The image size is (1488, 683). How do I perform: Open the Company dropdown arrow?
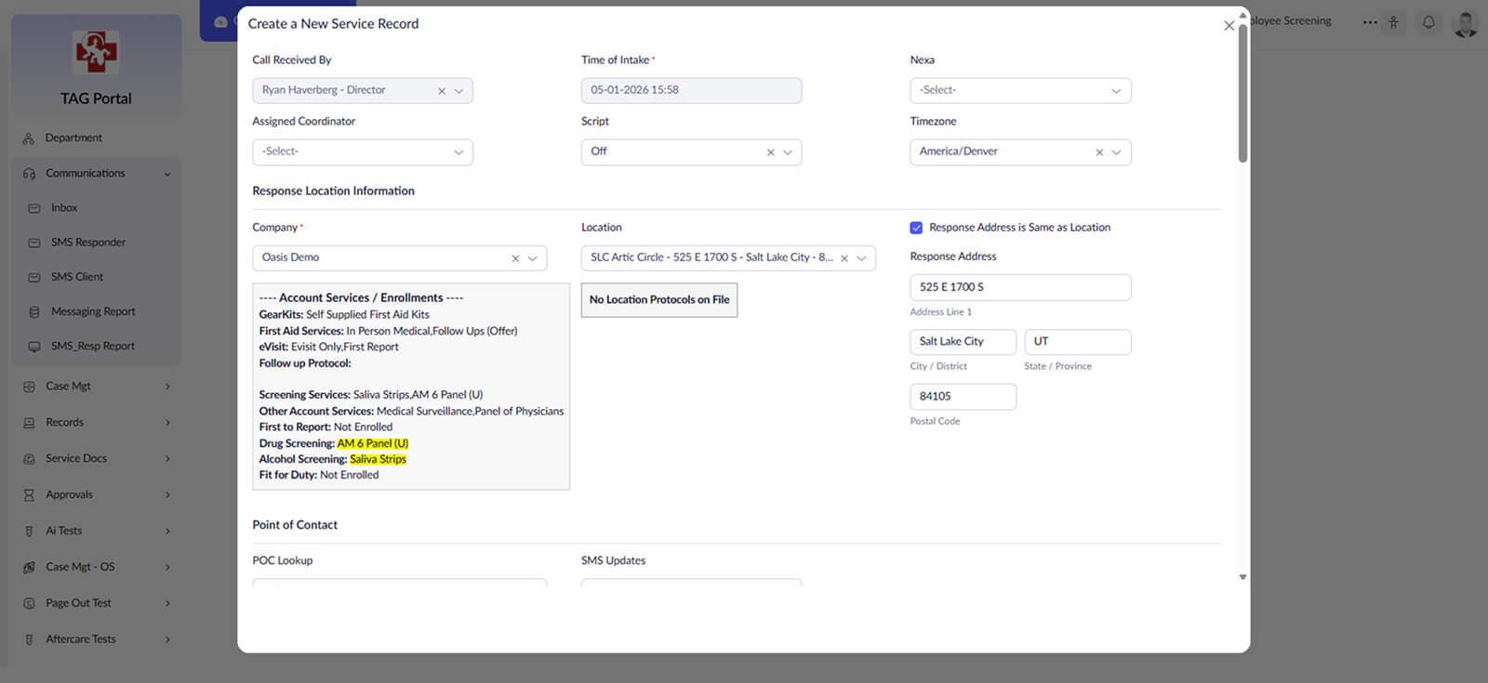[x=533, y=258]
